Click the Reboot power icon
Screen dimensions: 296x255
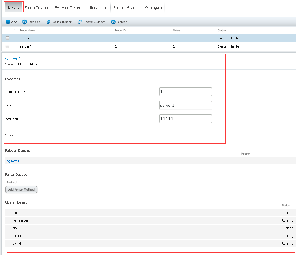pos(25,22)
